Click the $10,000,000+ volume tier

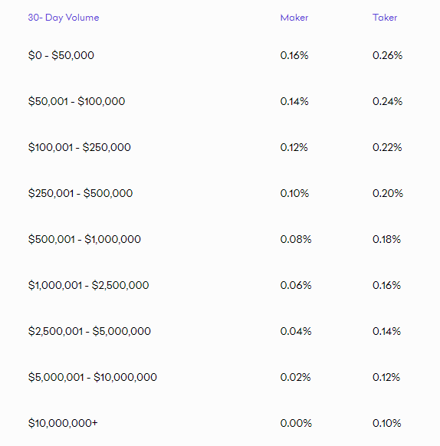(63, 423)
